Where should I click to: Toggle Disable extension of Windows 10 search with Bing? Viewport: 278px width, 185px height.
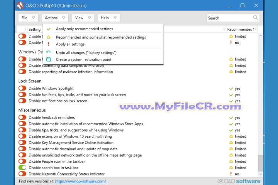click(22, 136)
